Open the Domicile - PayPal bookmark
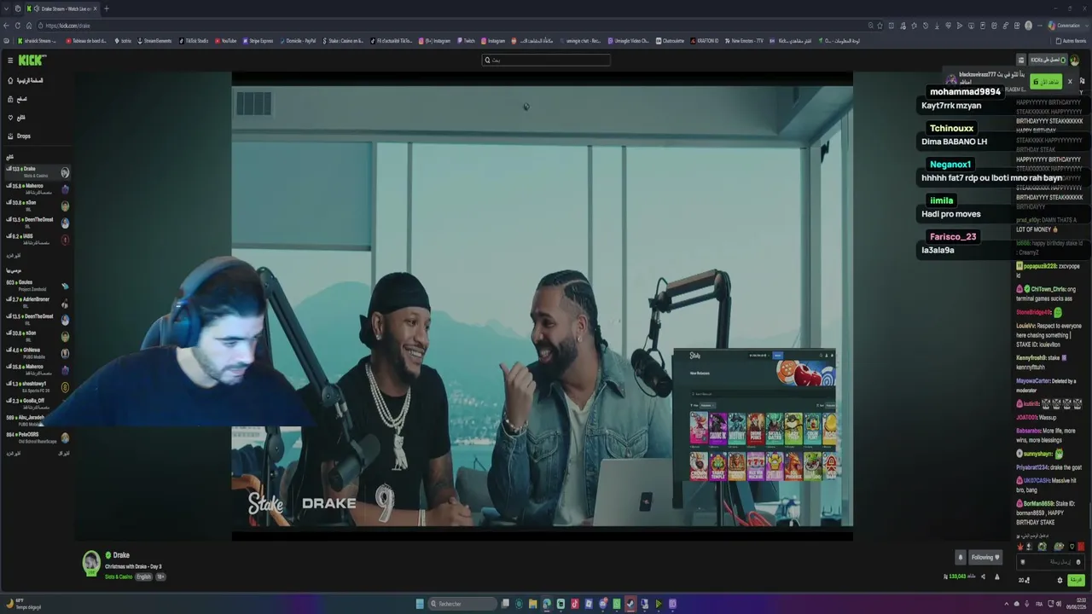 [297, 41]
